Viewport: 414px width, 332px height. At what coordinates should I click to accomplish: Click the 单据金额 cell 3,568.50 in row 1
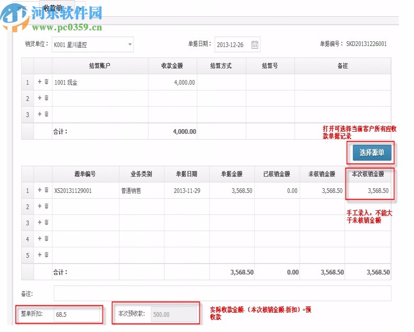(x=232, y=191)
